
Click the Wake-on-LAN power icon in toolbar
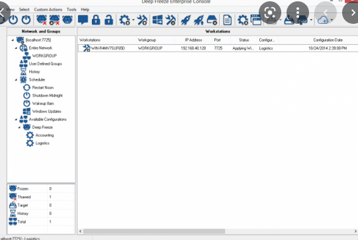[26, 20]
